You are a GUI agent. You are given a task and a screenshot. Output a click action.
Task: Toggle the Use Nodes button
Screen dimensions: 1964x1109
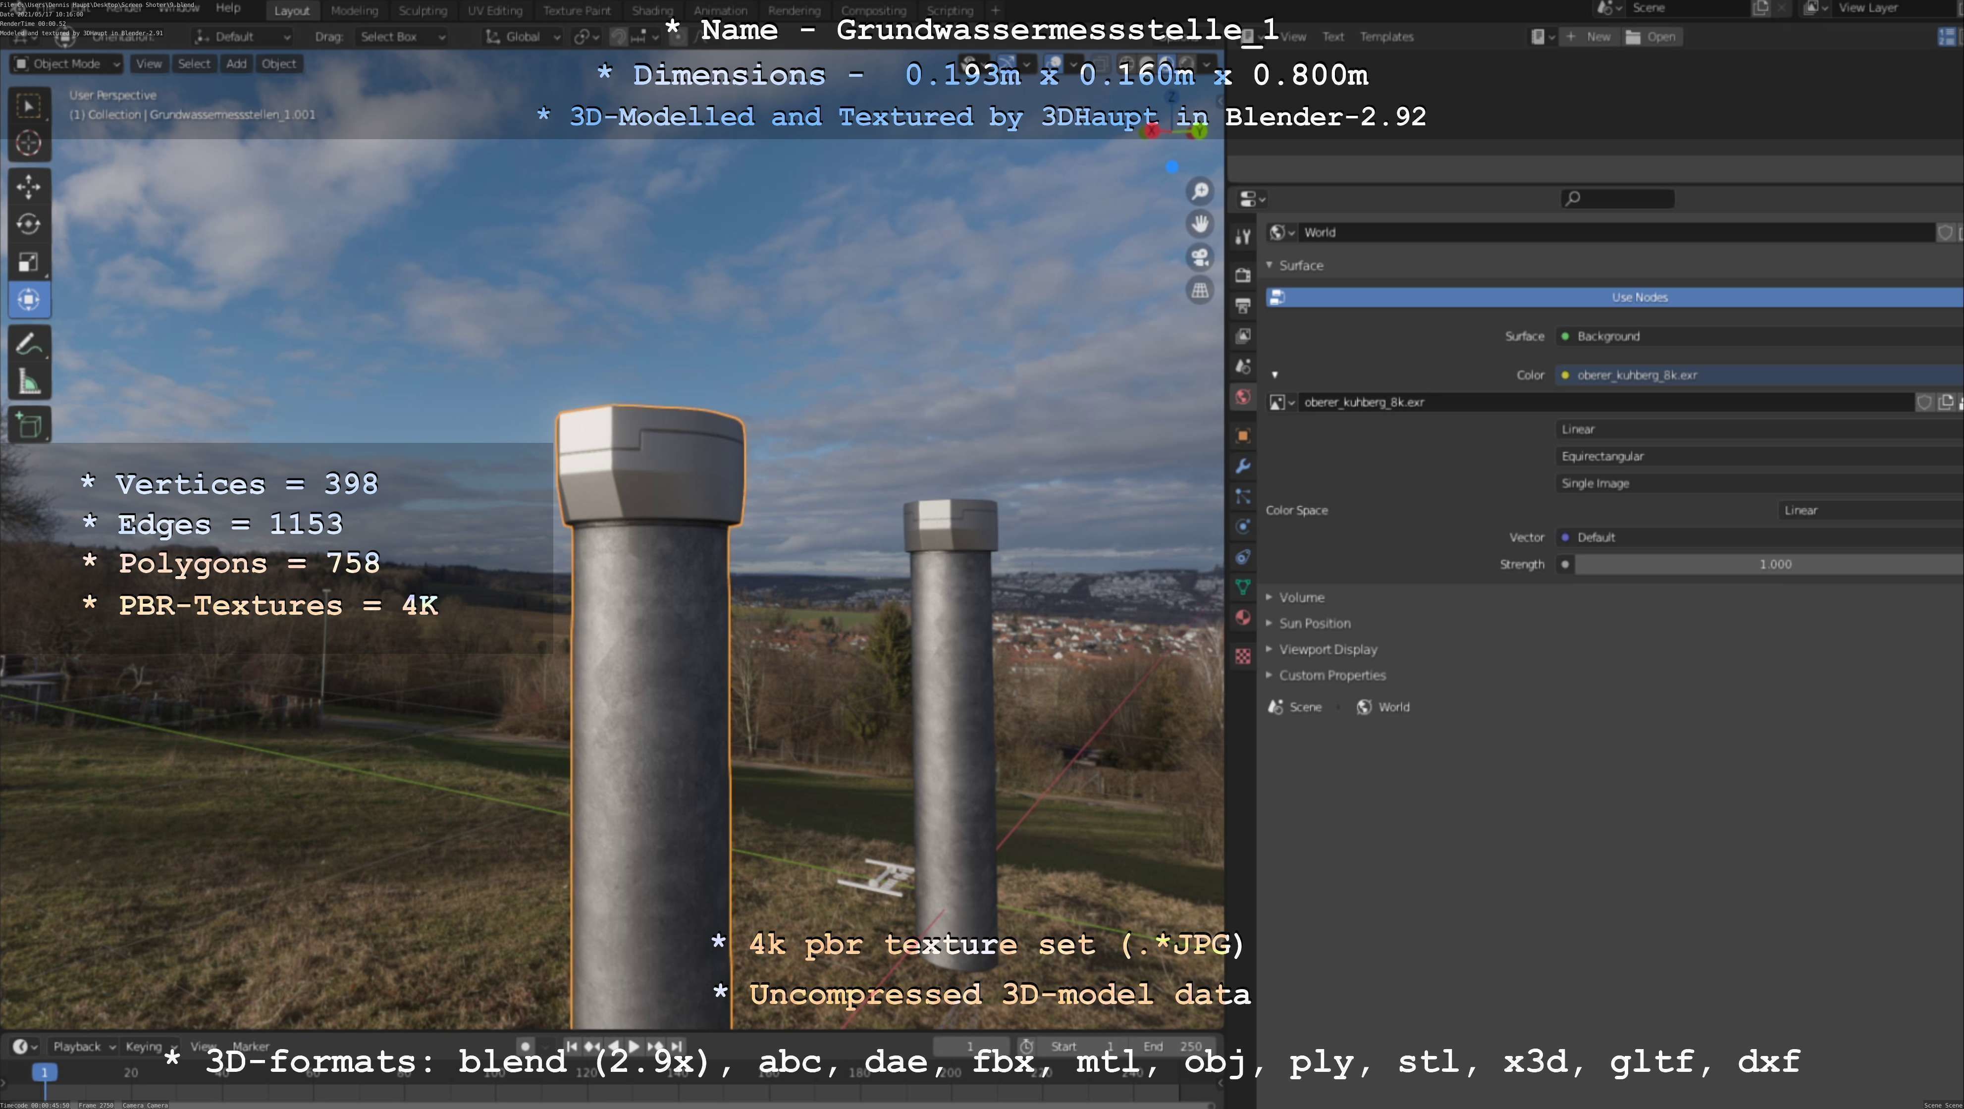click(x=1615, y=297)
